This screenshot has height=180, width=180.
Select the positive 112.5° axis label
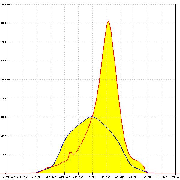click(162, 177)
